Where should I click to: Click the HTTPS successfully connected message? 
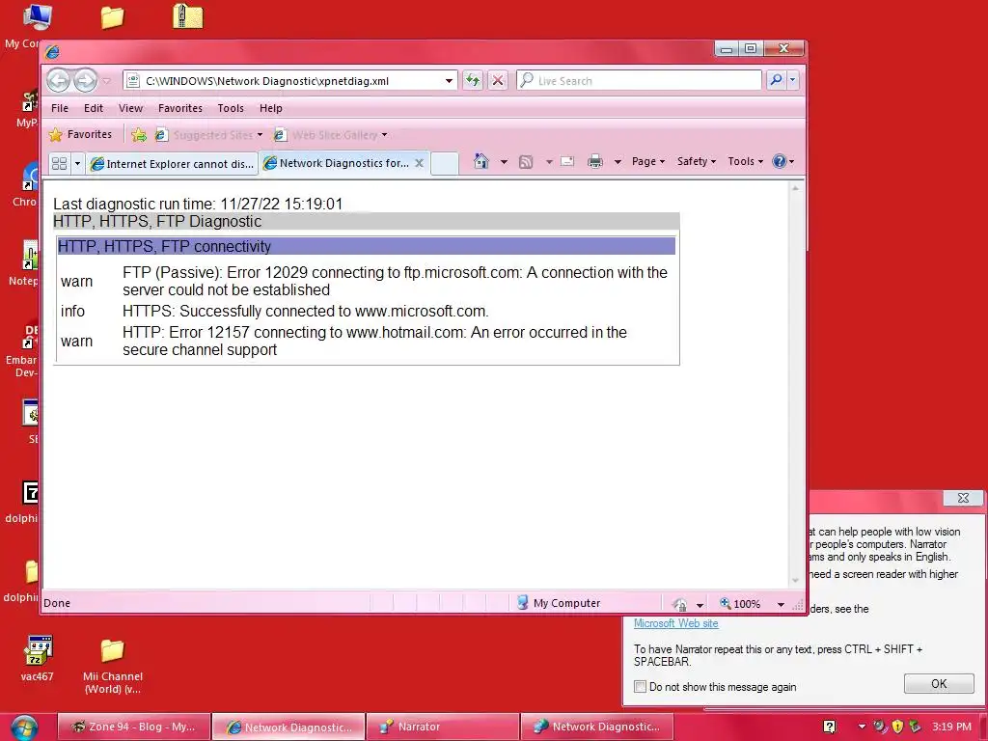[x=306, y=312]
